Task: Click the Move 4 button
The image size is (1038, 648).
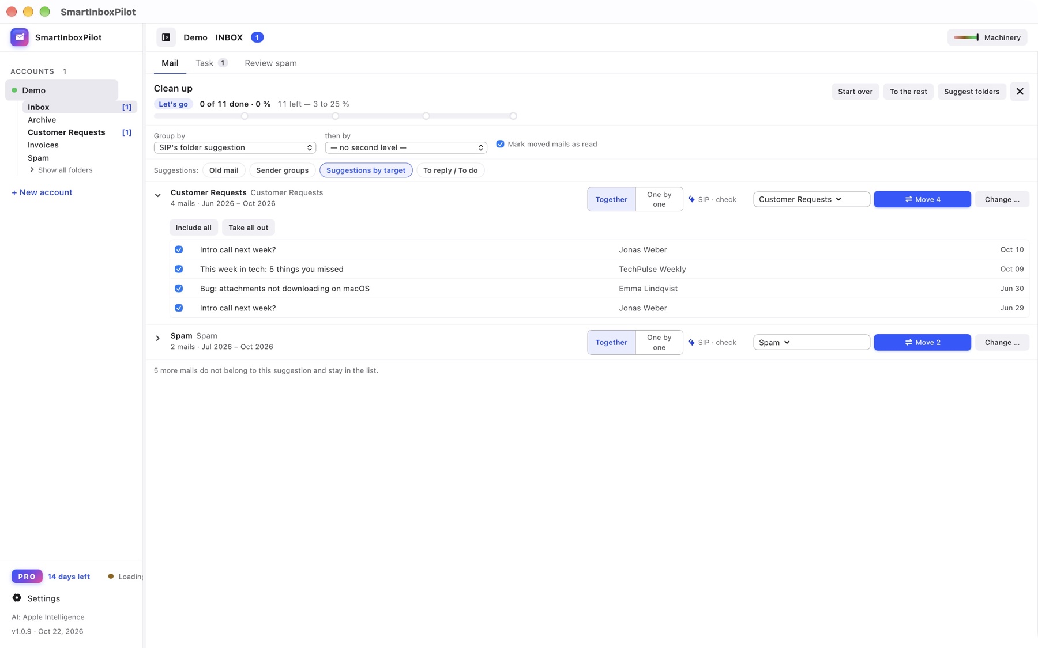Action: coord(922,199)
